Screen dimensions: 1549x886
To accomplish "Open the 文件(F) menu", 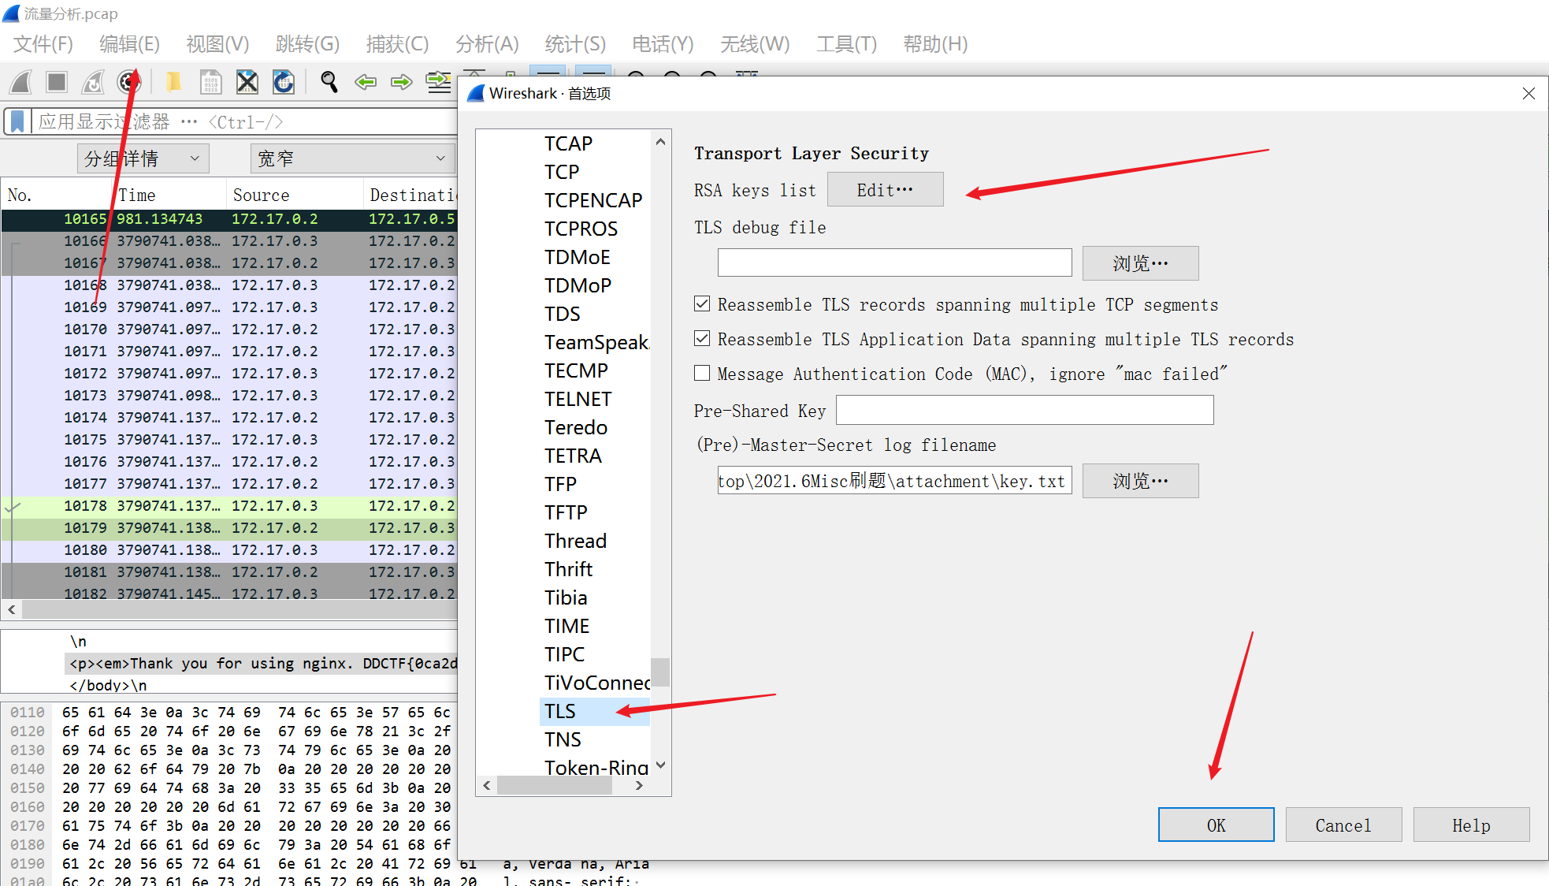I will click(x=43, y=43).
